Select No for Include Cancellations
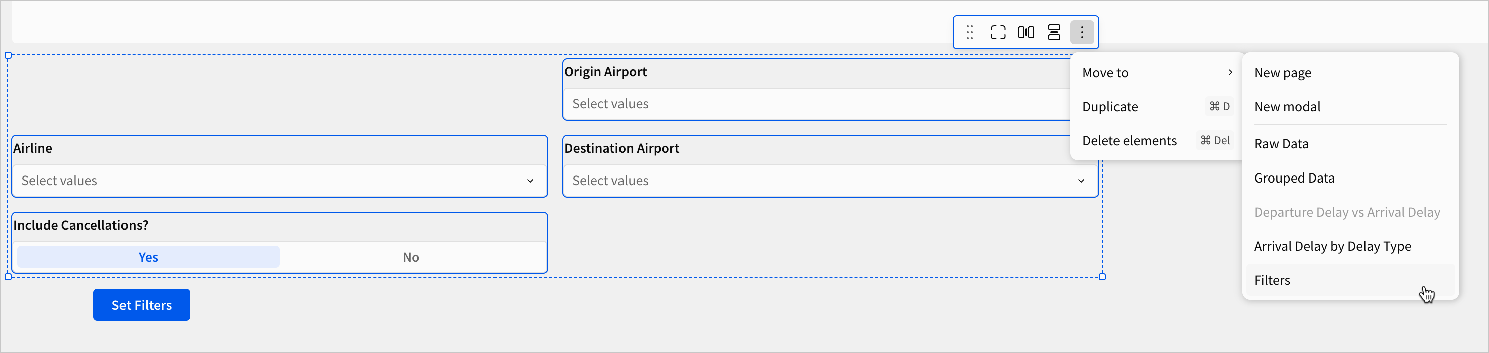The height and width of the screenshot is (353, 1489). [x=410, y=257]
